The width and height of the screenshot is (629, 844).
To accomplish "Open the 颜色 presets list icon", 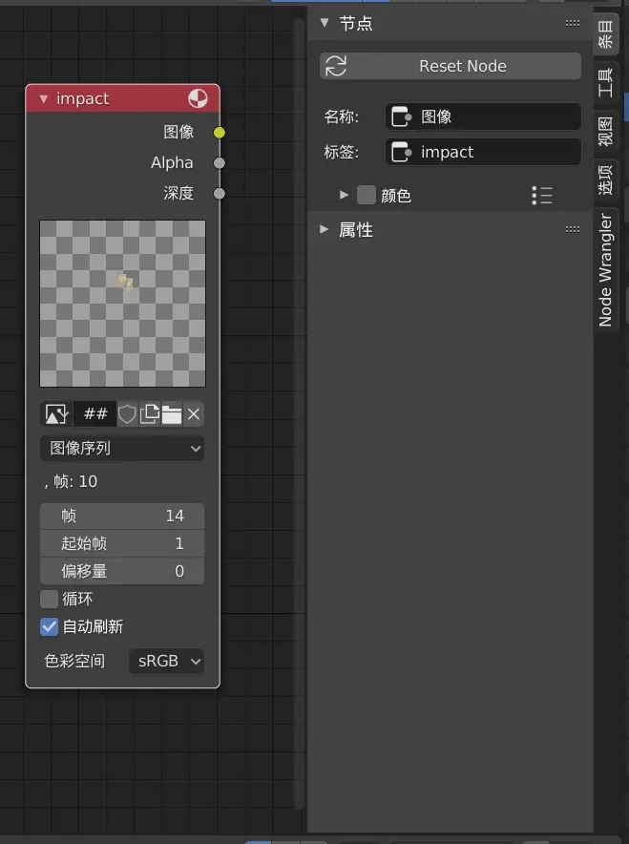I will coord(542,196).
